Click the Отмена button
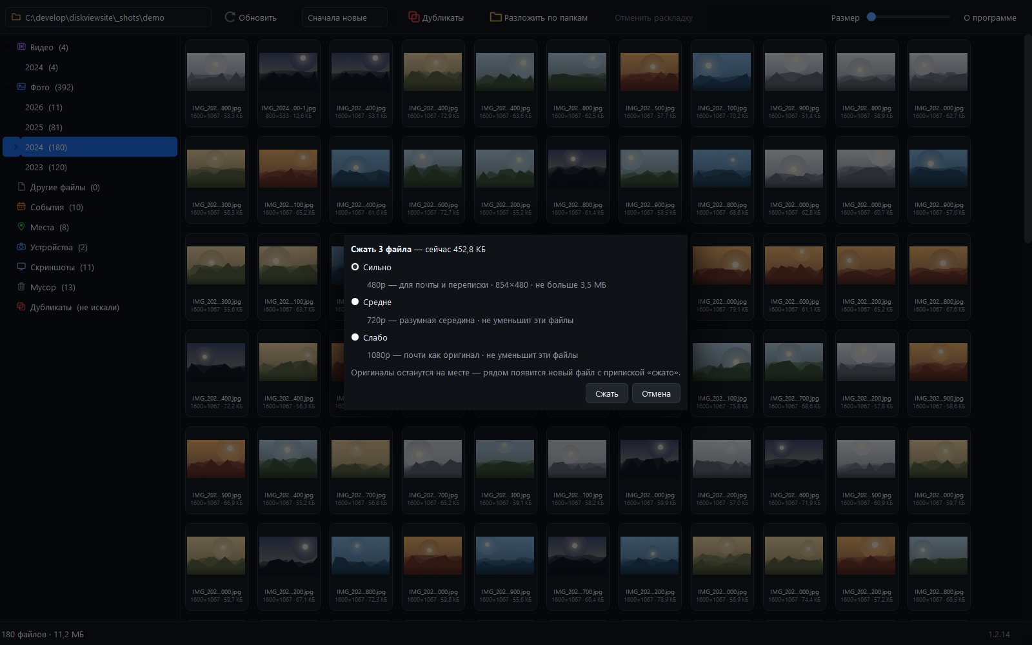 (656, 393)
